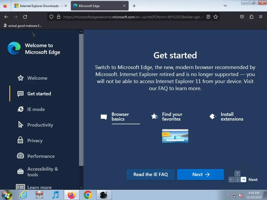The image size is (267, 200).
Task: Open the 'actual good malware f...' bookmark
Action: tap(22, 26)
